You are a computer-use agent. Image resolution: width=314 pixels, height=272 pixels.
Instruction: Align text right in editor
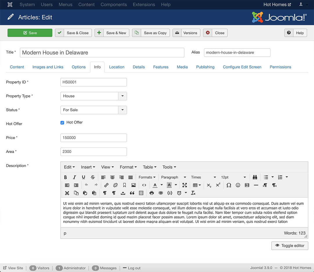point(121,177)
